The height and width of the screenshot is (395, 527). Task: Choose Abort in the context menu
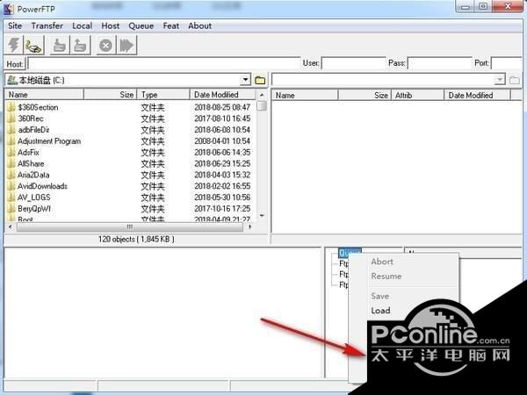pyautogui.click(x=382, y=262)
